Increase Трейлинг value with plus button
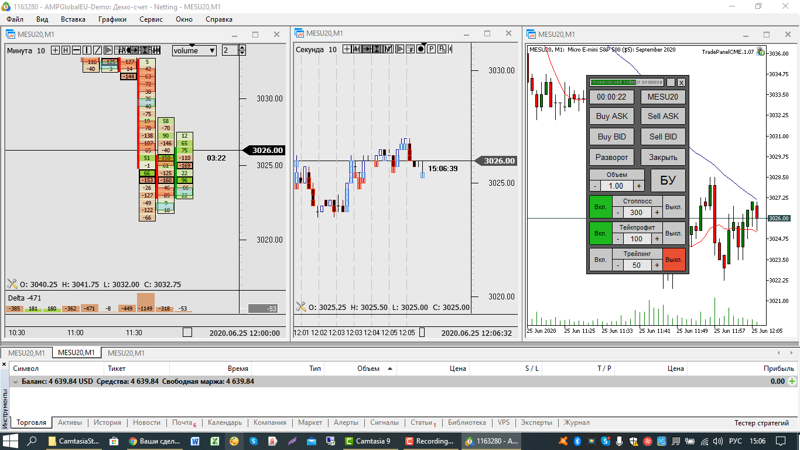The image size is (800, 450). click(657, 265)
